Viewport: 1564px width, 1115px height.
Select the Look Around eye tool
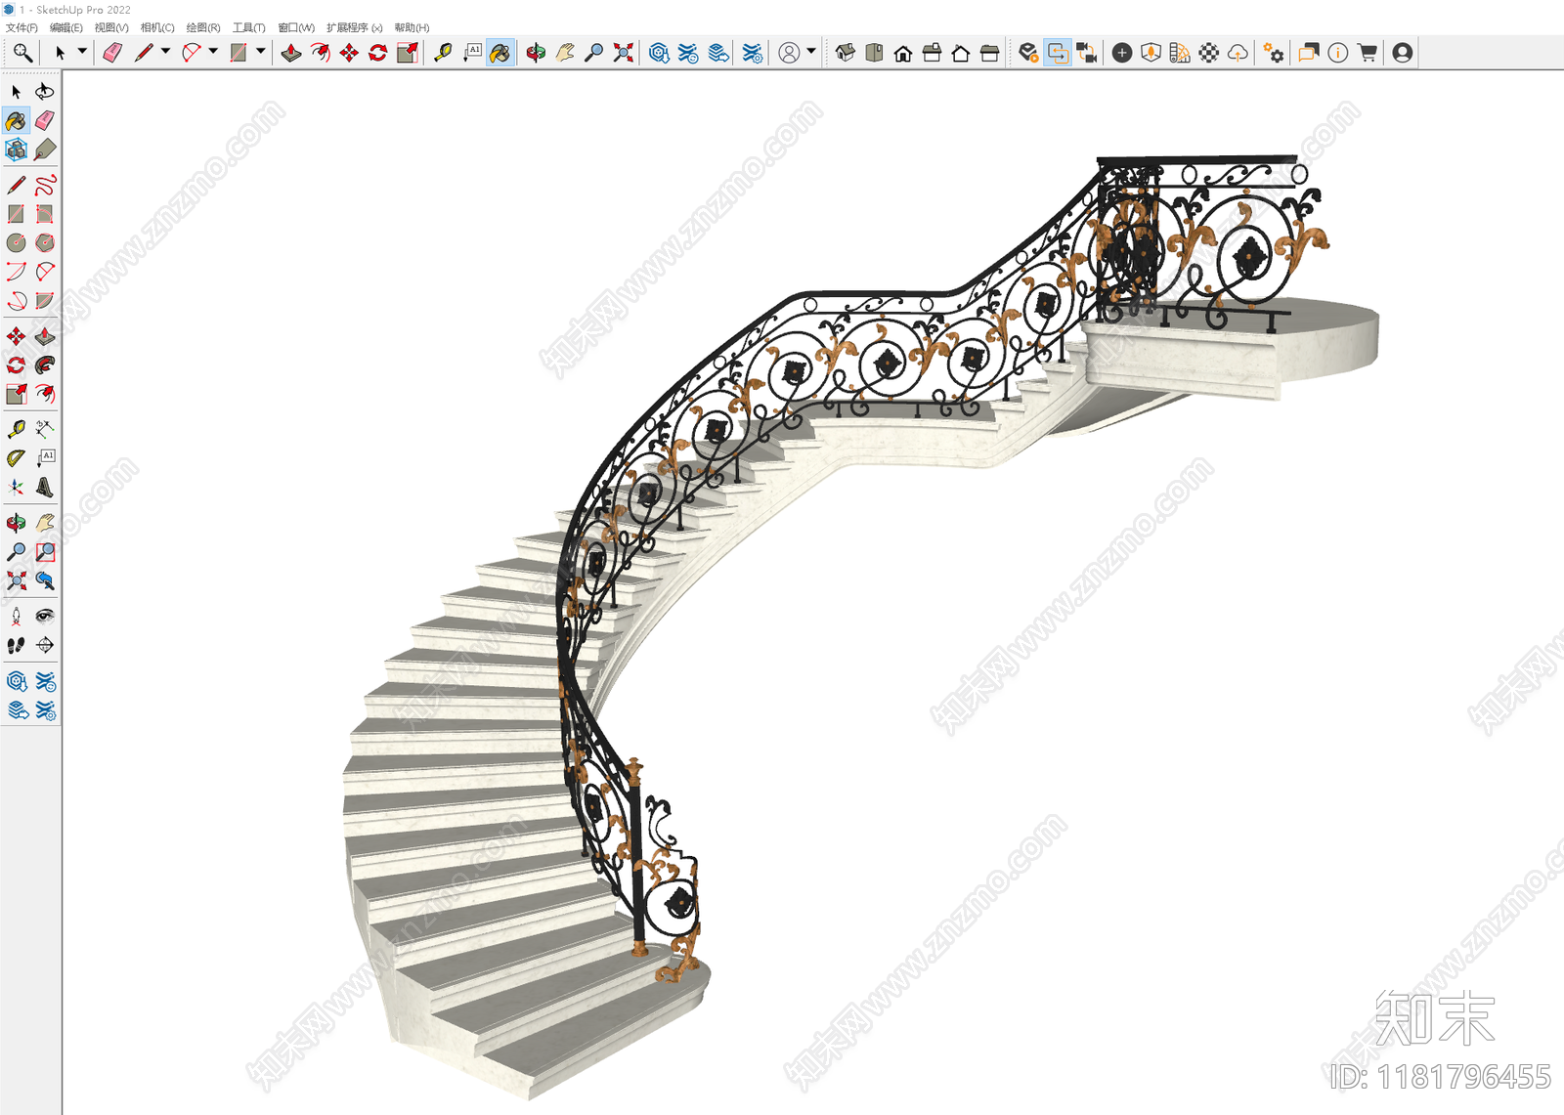click(x=45, y=616)
